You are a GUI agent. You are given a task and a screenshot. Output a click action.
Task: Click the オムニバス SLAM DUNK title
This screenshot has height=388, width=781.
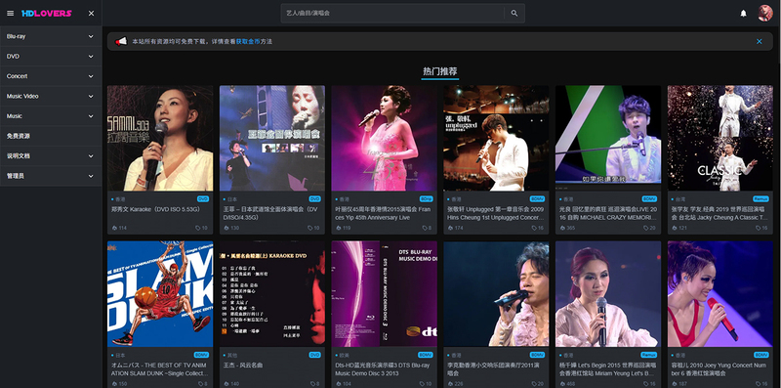pyautogui.click(x=159, y=369)
